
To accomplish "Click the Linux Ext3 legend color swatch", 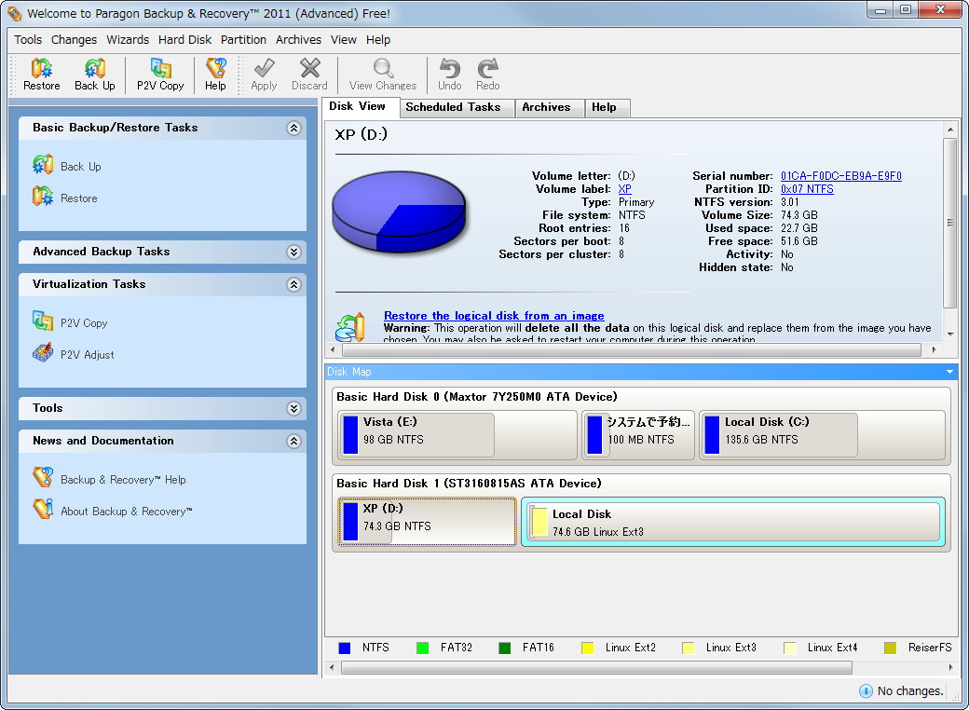I will click(687, 647).
